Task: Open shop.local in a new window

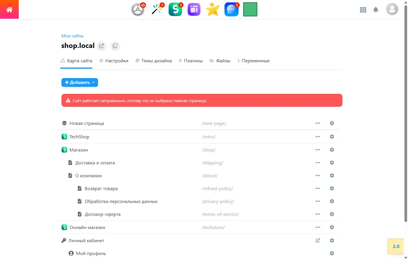Action: (x=102, y=46)
